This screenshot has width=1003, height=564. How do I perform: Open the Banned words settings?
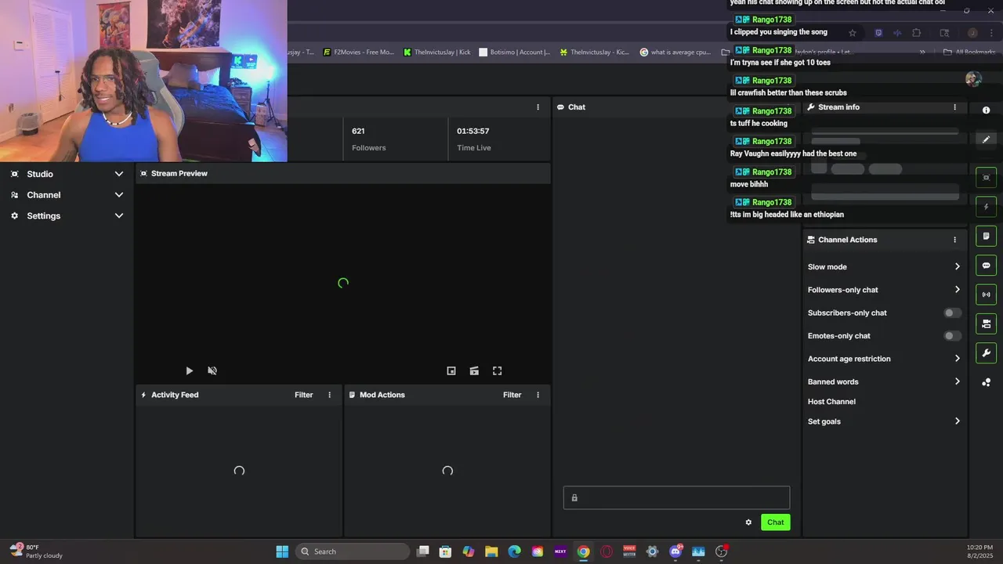(884, 381)
